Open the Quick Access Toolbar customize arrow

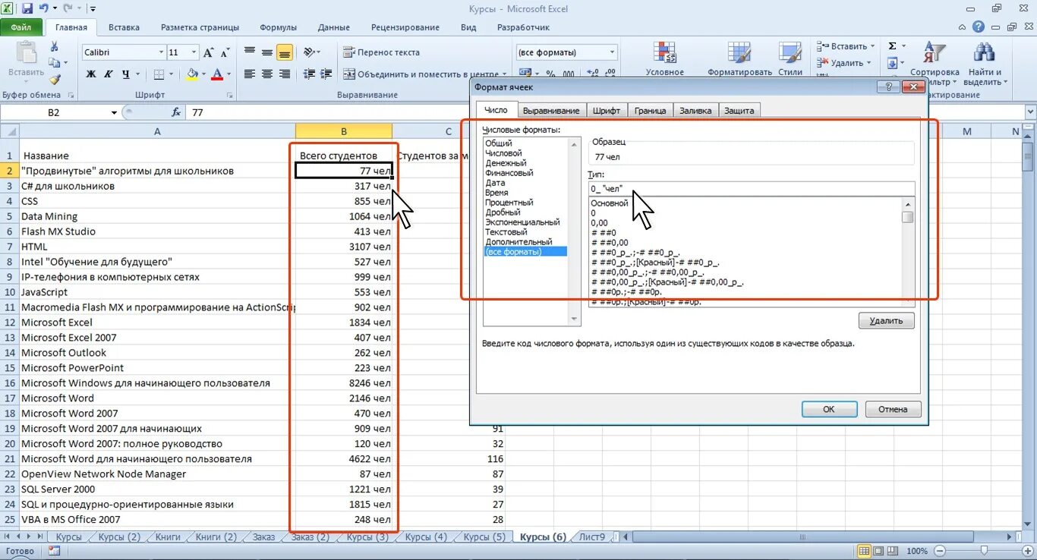93,9
